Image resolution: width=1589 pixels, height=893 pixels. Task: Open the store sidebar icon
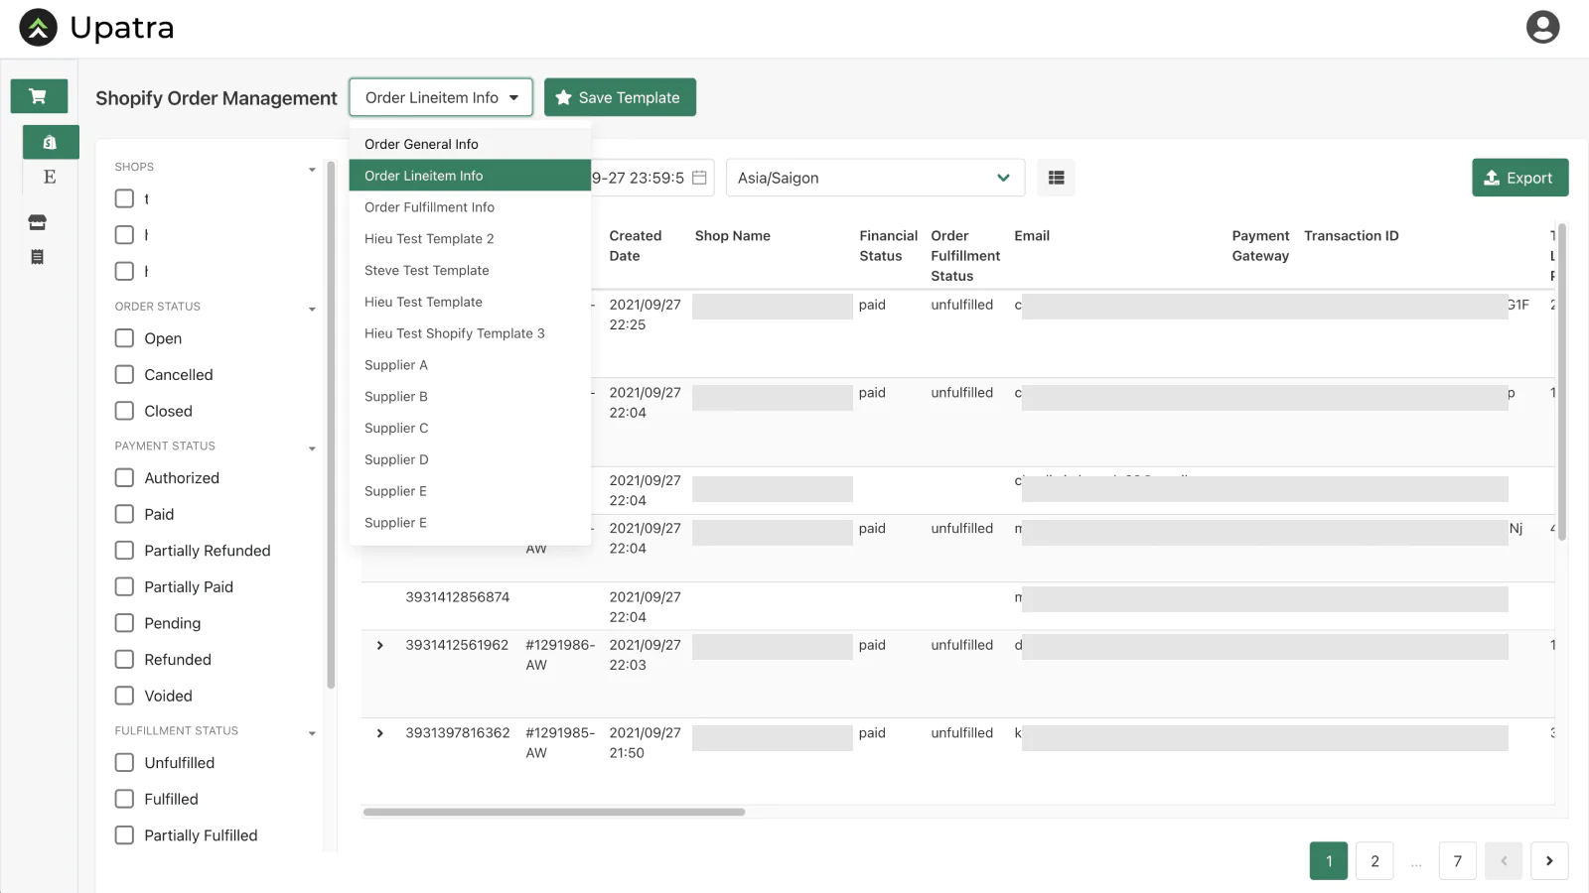[x=38, y=222]
